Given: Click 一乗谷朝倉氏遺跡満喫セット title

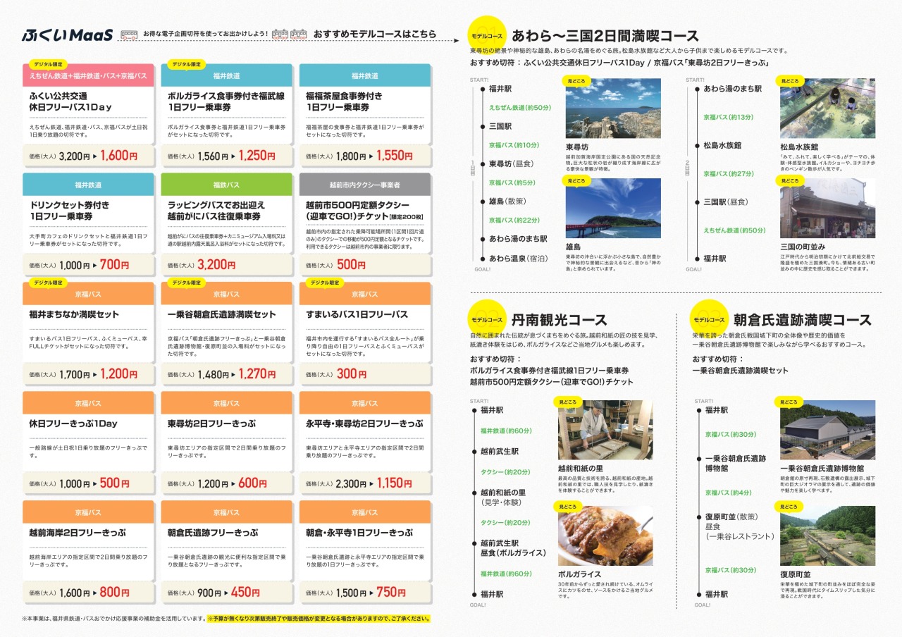Looking at the screenshot, I should coord(222,314).
